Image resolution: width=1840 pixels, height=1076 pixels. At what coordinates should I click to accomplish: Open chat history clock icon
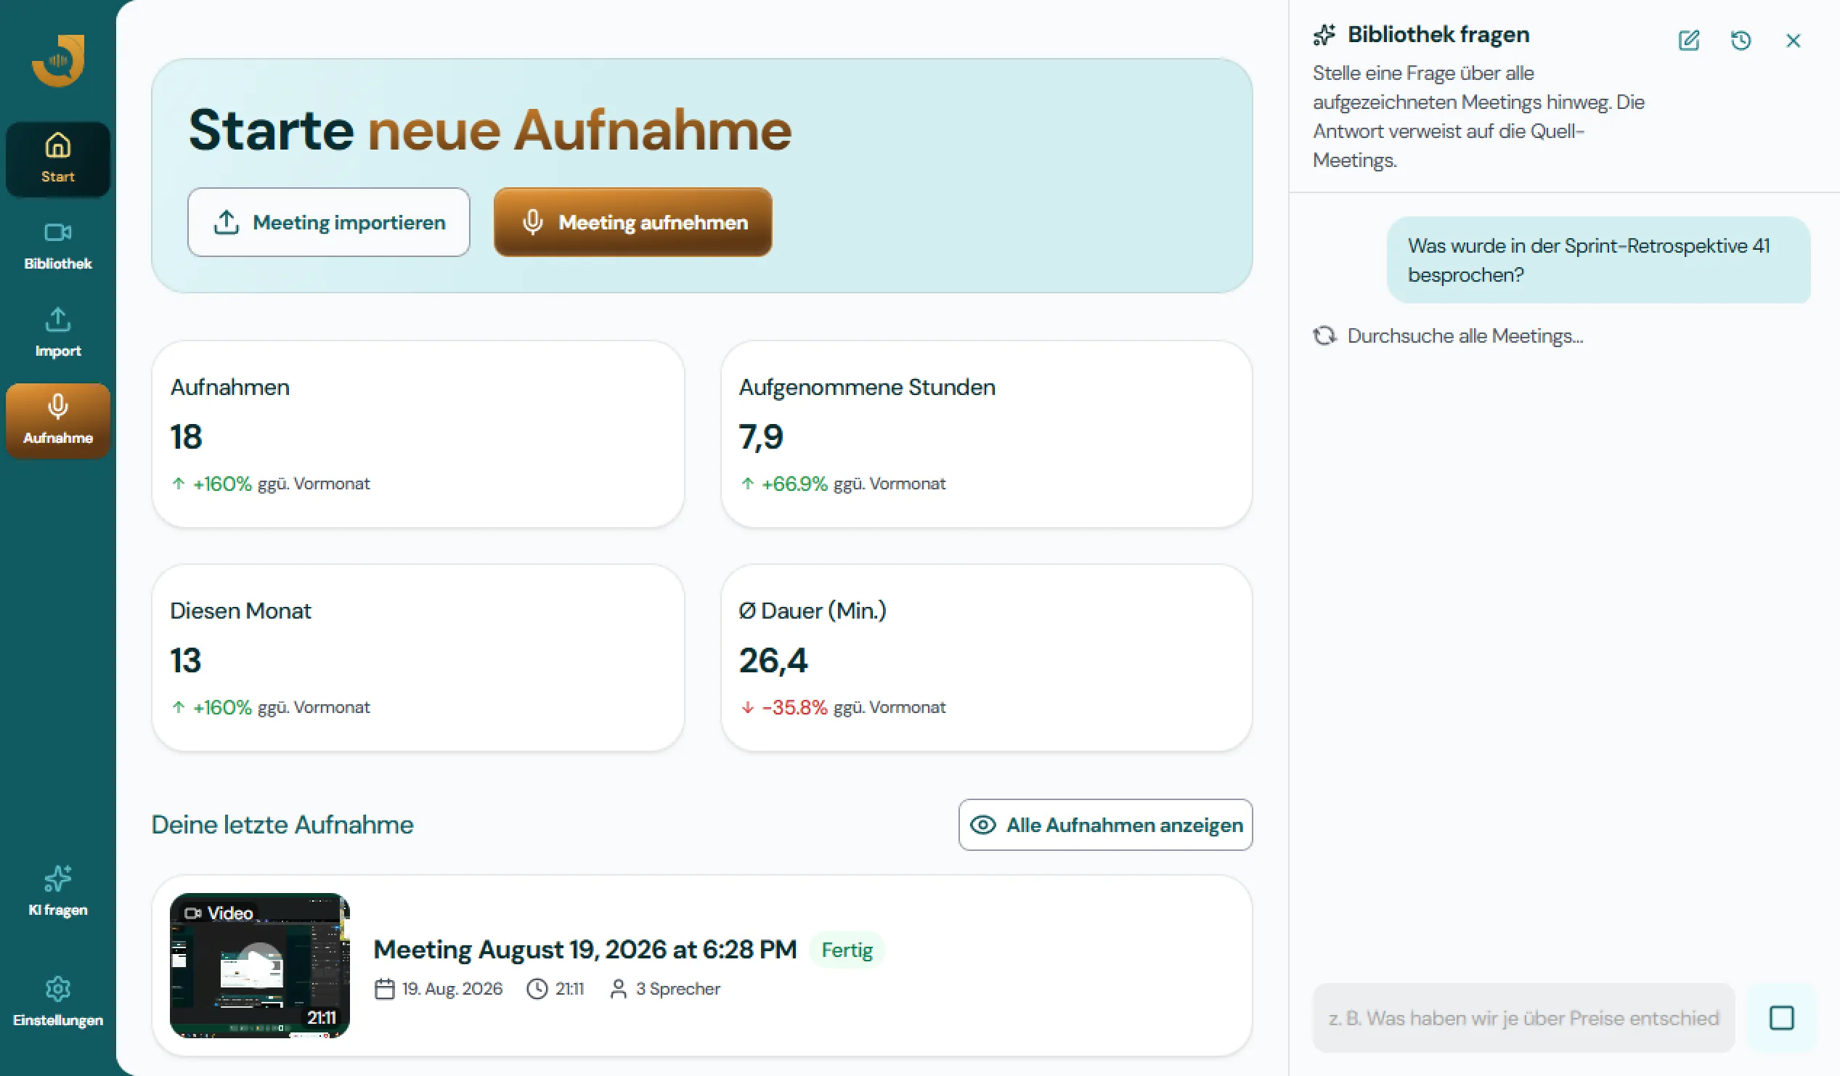click(1741, 40)
